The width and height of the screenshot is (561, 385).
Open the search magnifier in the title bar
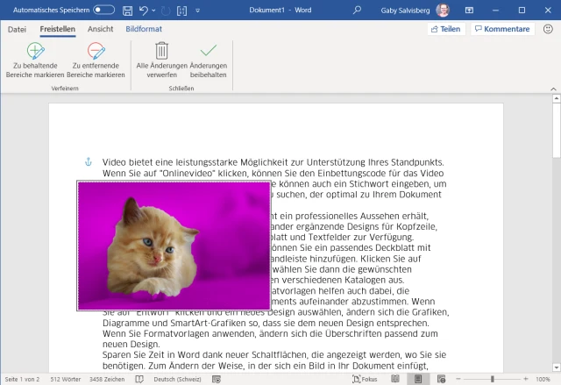tap(357, 10)
